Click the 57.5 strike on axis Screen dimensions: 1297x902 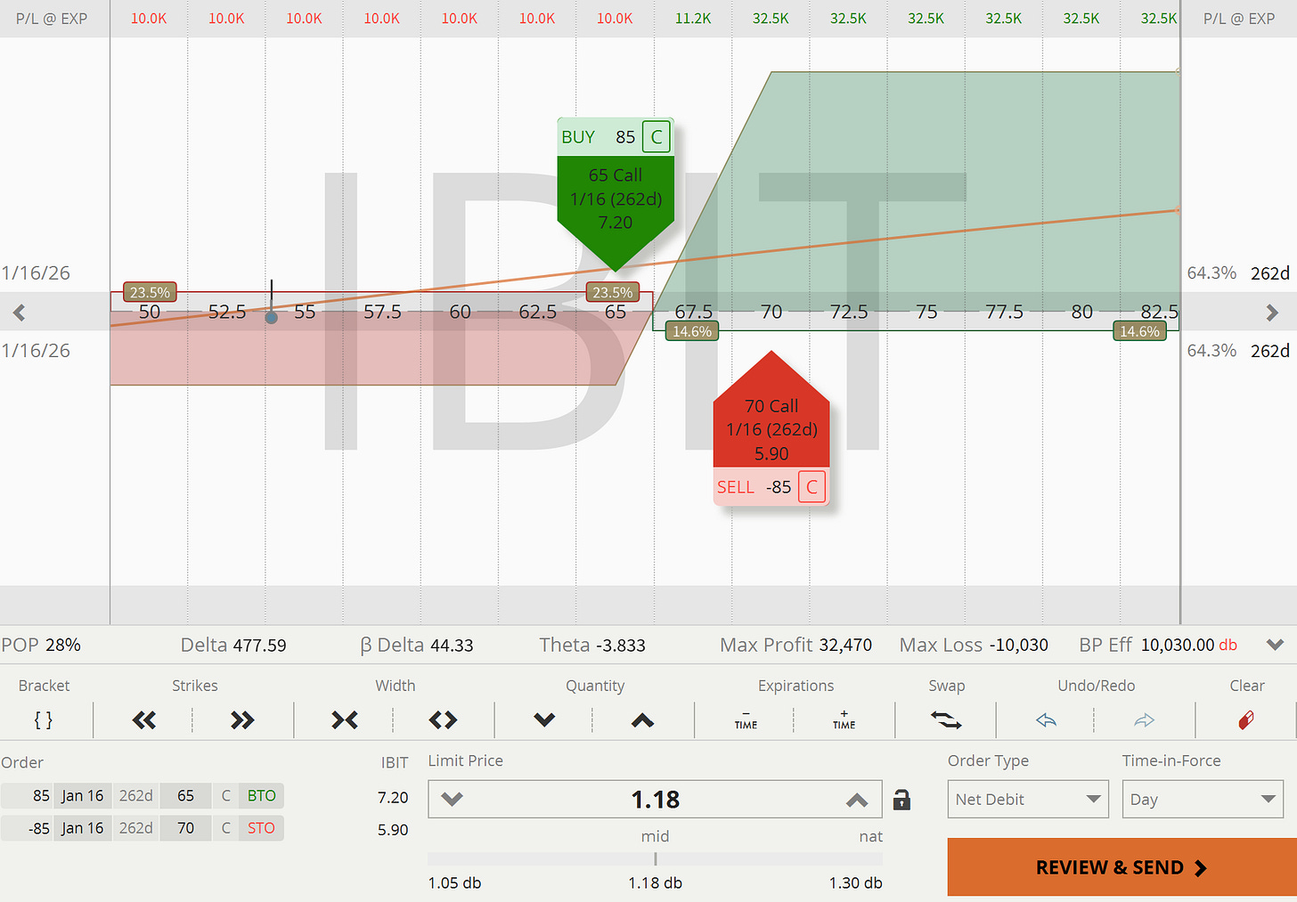[x=382, y=312]
